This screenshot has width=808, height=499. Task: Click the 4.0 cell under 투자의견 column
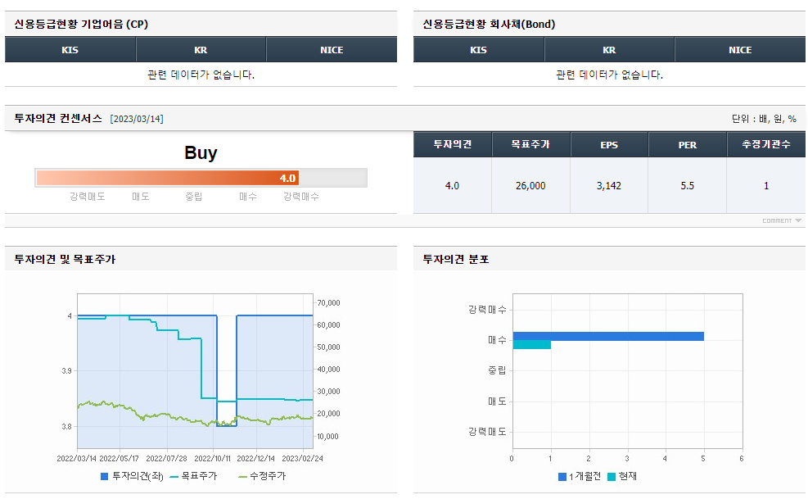click(453, 186)
